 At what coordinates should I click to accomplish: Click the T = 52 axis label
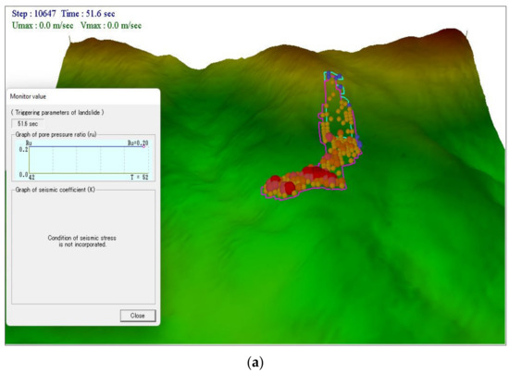(x=139, y=177)
